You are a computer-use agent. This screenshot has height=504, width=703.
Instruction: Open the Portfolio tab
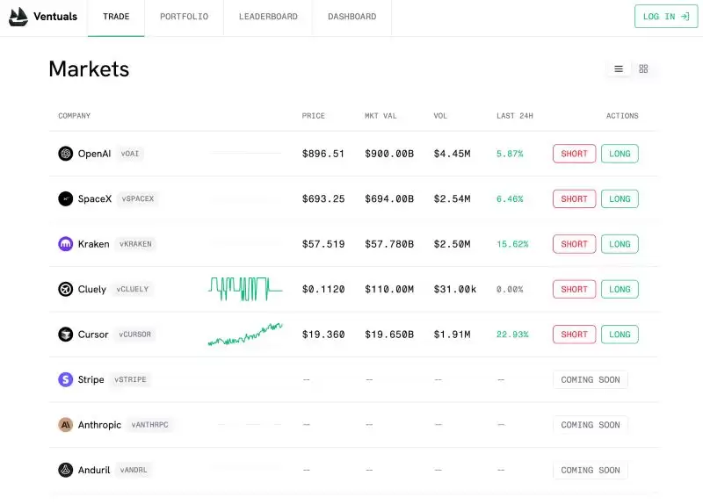pos(185,17)
